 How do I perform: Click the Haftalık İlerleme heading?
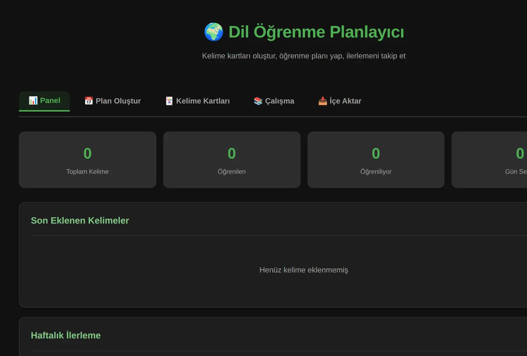[x=66, y=335]
